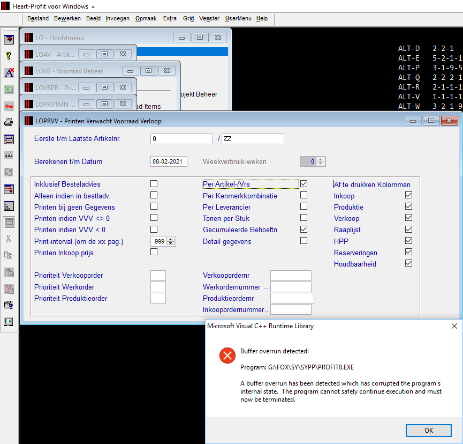Click the monitor screen icon ending the toolbar
Image resolution: width=463 pixels, height=444 pixels.
(9, 322)
